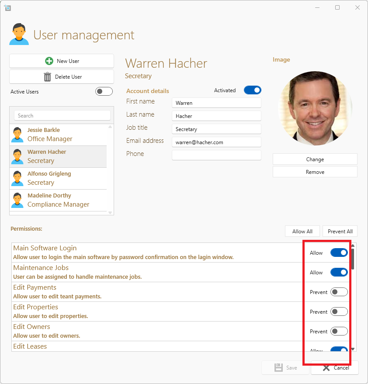The width and height of the screenshot is (368, 384).
Task: Click the app icon in title bar
Action: click(x=7, y=7)
